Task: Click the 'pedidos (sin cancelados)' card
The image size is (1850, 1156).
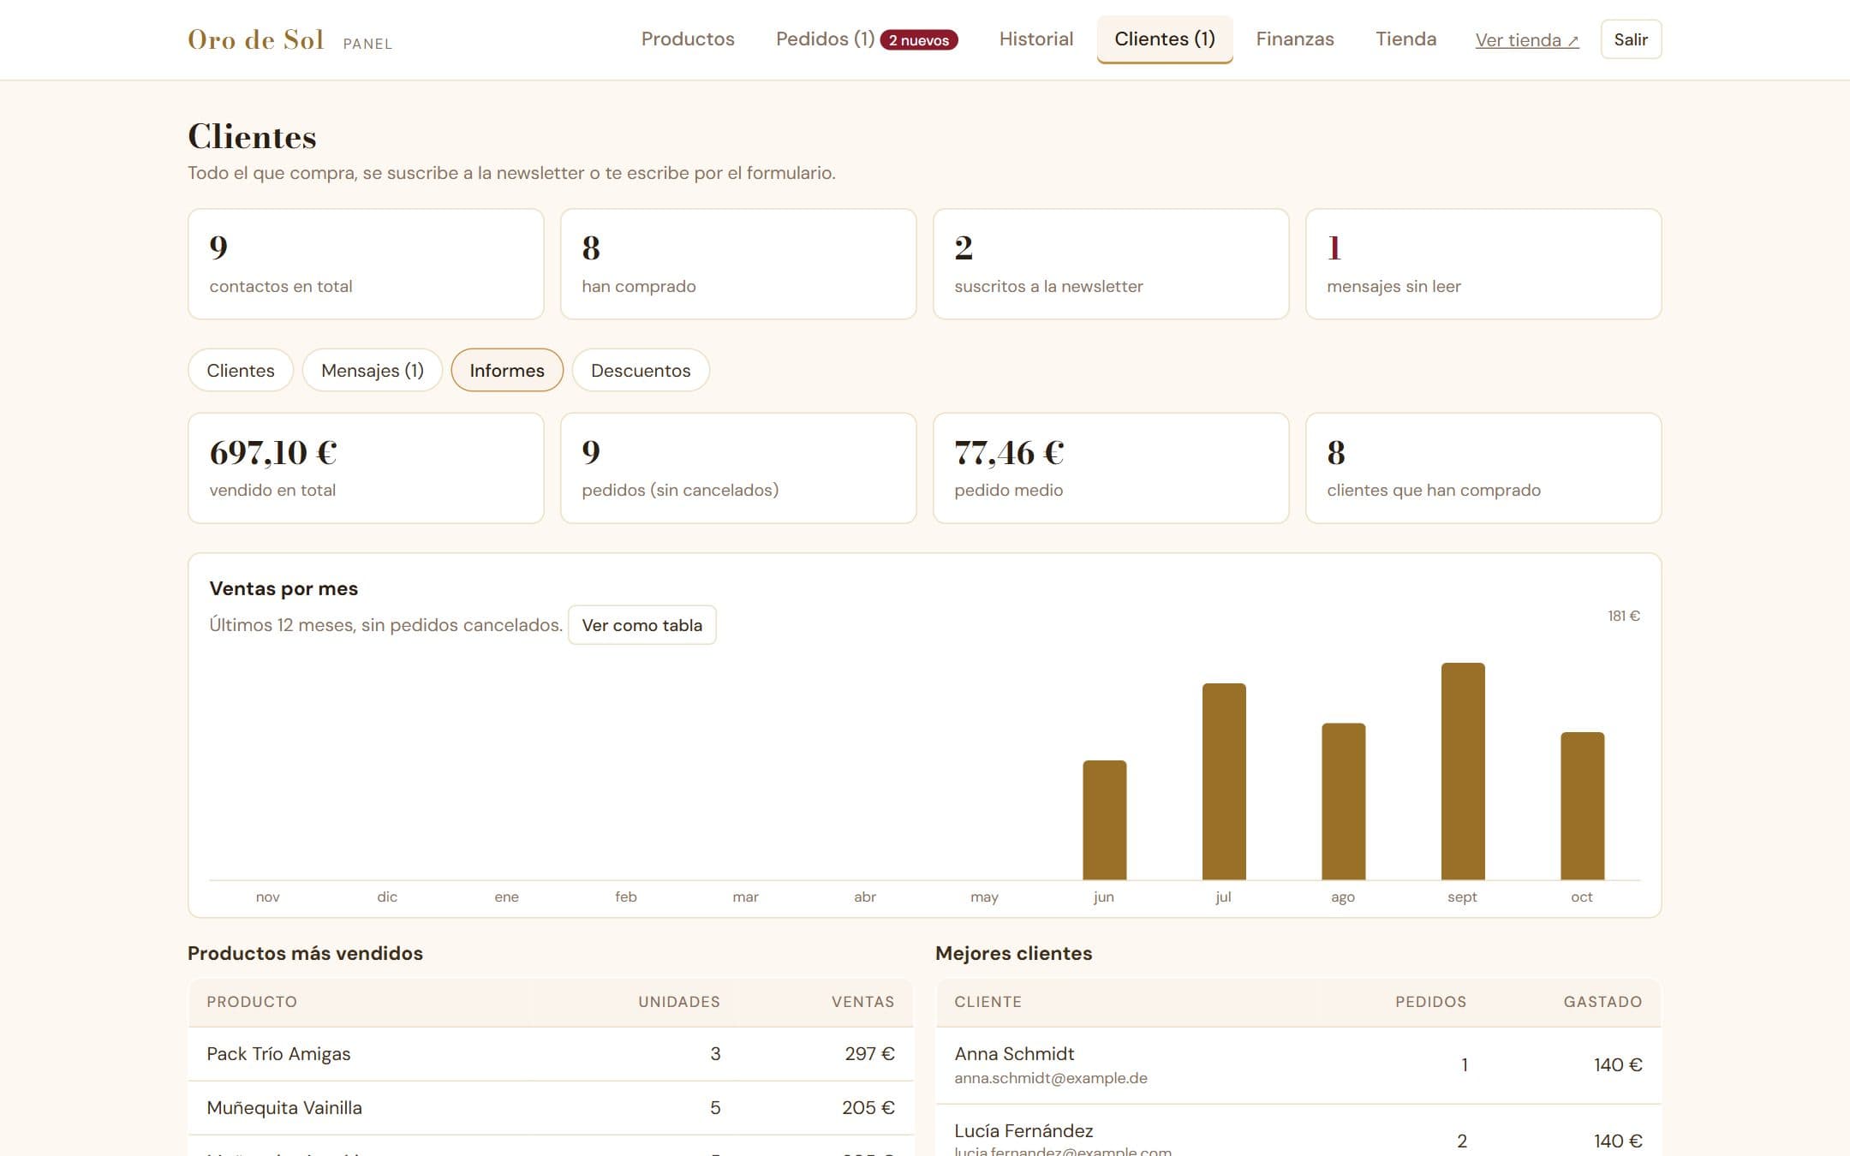Action: pyautogui.click(x=738, y=468)
